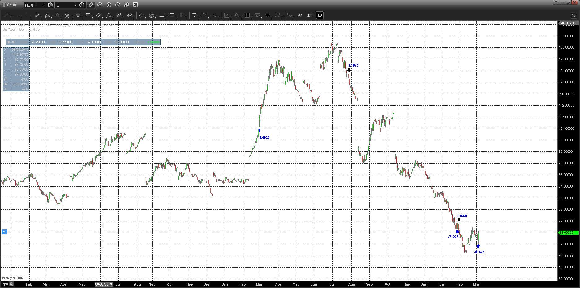The height and width of the screenshot is (288, 580).
Task: Open the time template clock menu
Action: click(x=82, y=5)
